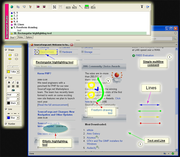Screen dimensions: 180x157
Task: Switch to the Notes tab
Action: tap(21, 37)
